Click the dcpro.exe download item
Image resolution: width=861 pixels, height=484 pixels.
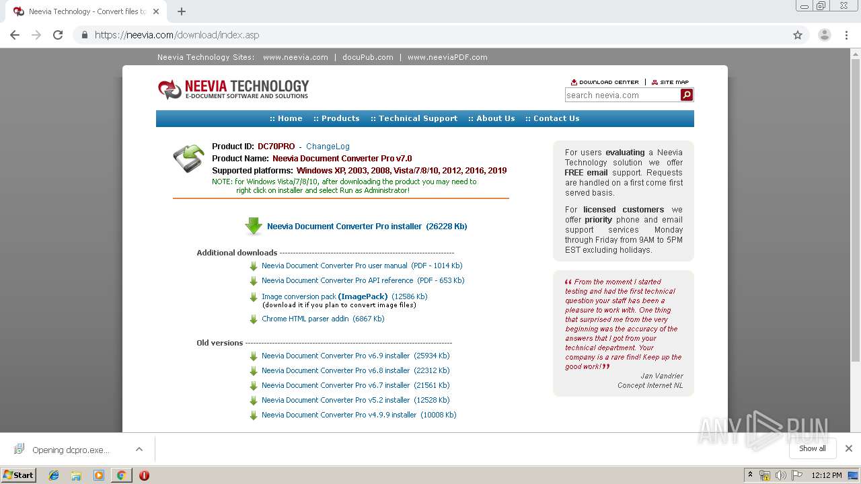click(x=71, y=450)
